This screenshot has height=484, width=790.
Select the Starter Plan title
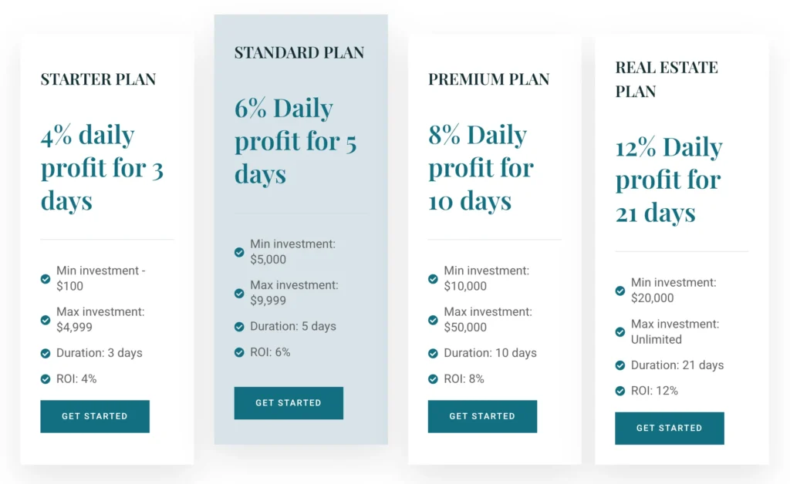click(x=98, y=79)
